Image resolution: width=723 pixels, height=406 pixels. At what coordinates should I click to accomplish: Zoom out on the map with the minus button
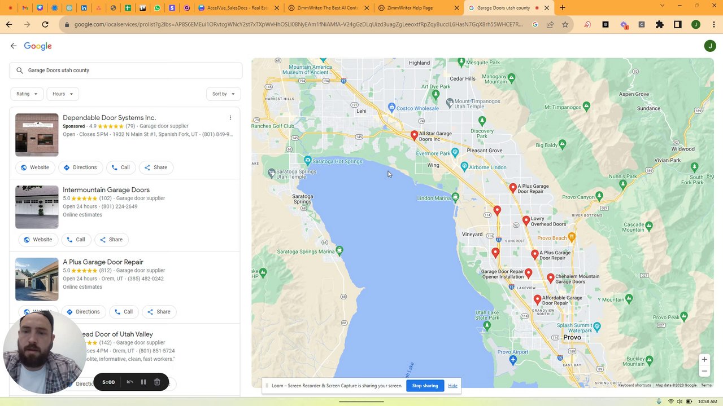tap(704, 371)
